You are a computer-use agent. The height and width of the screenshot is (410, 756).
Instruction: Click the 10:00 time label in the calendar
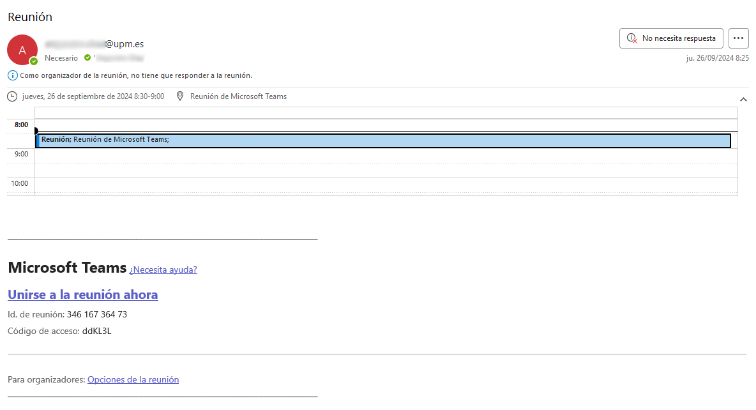click(x=20, y=184)
